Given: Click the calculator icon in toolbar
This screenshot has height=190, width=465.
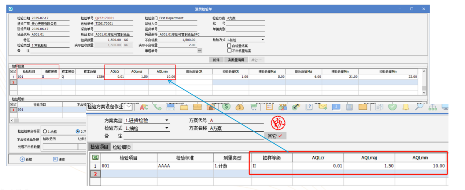Looking at the screenshot, I should (349, 107).
